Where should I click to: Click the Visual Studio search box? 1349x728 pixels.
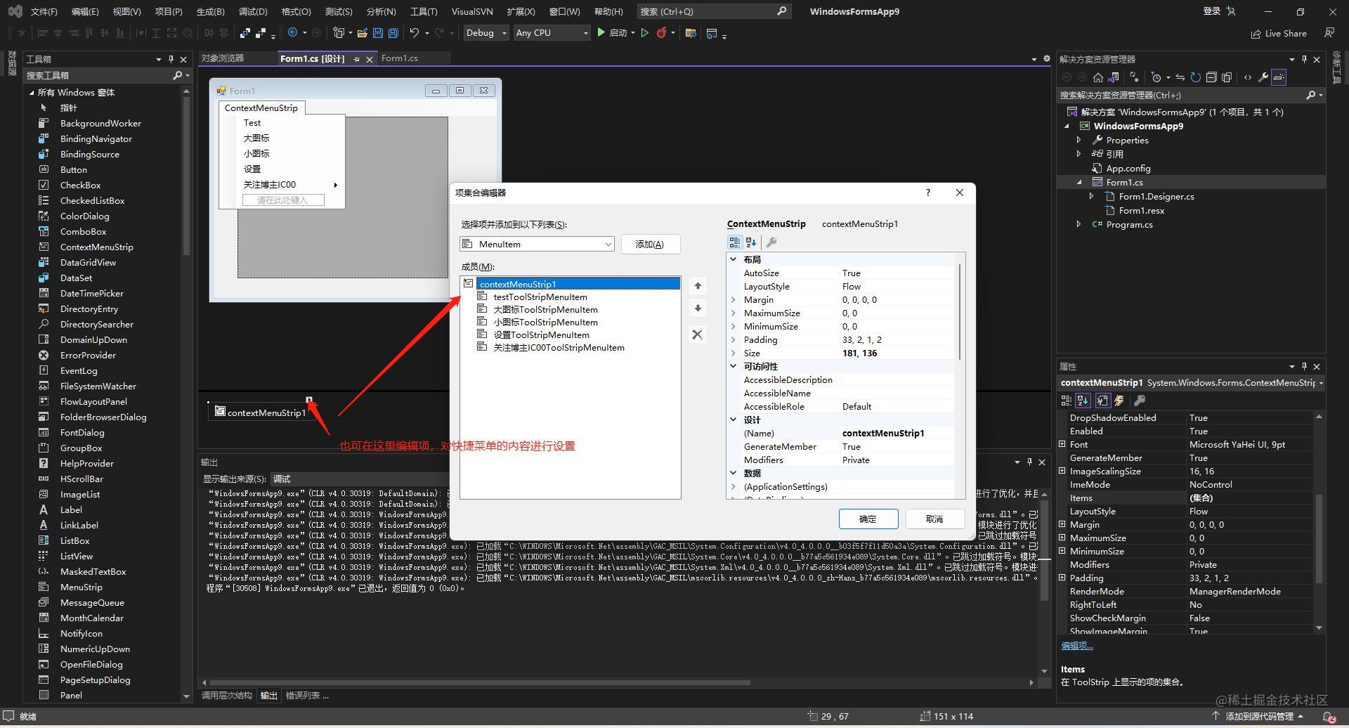[714, 11]
